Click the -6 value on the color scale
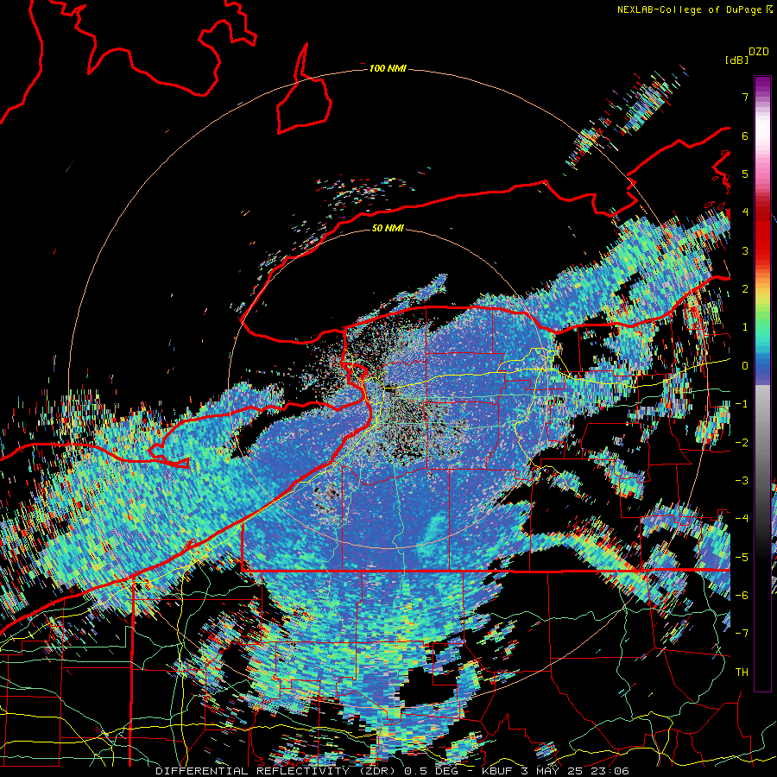The image size is (777, 777). point(742,596)
